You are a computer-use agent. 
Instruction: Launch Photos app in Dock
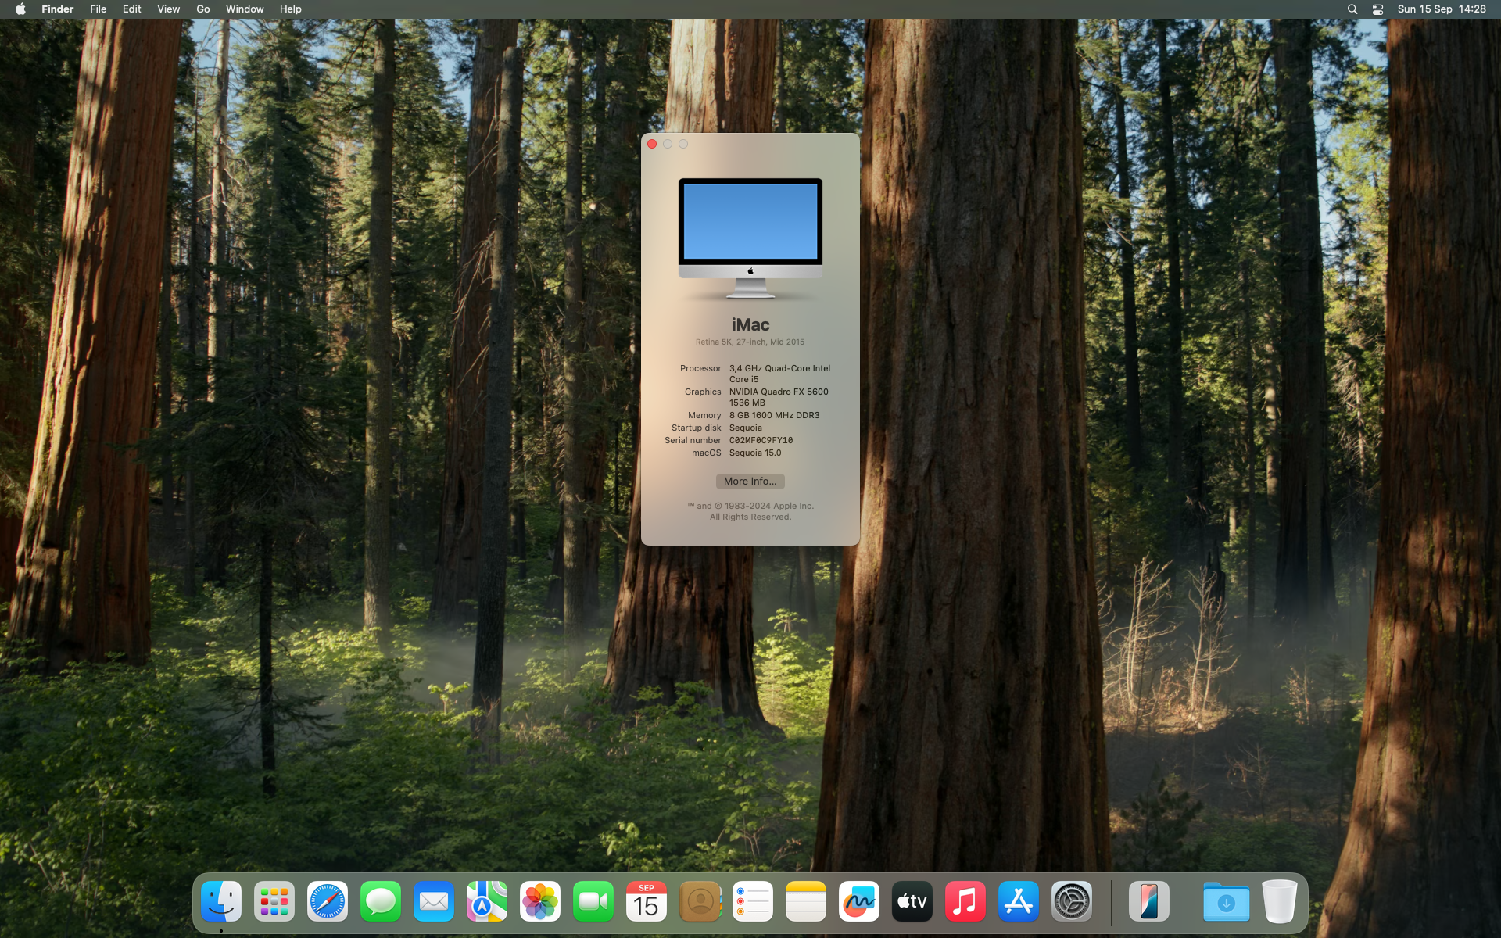click(x=540, y=902)
